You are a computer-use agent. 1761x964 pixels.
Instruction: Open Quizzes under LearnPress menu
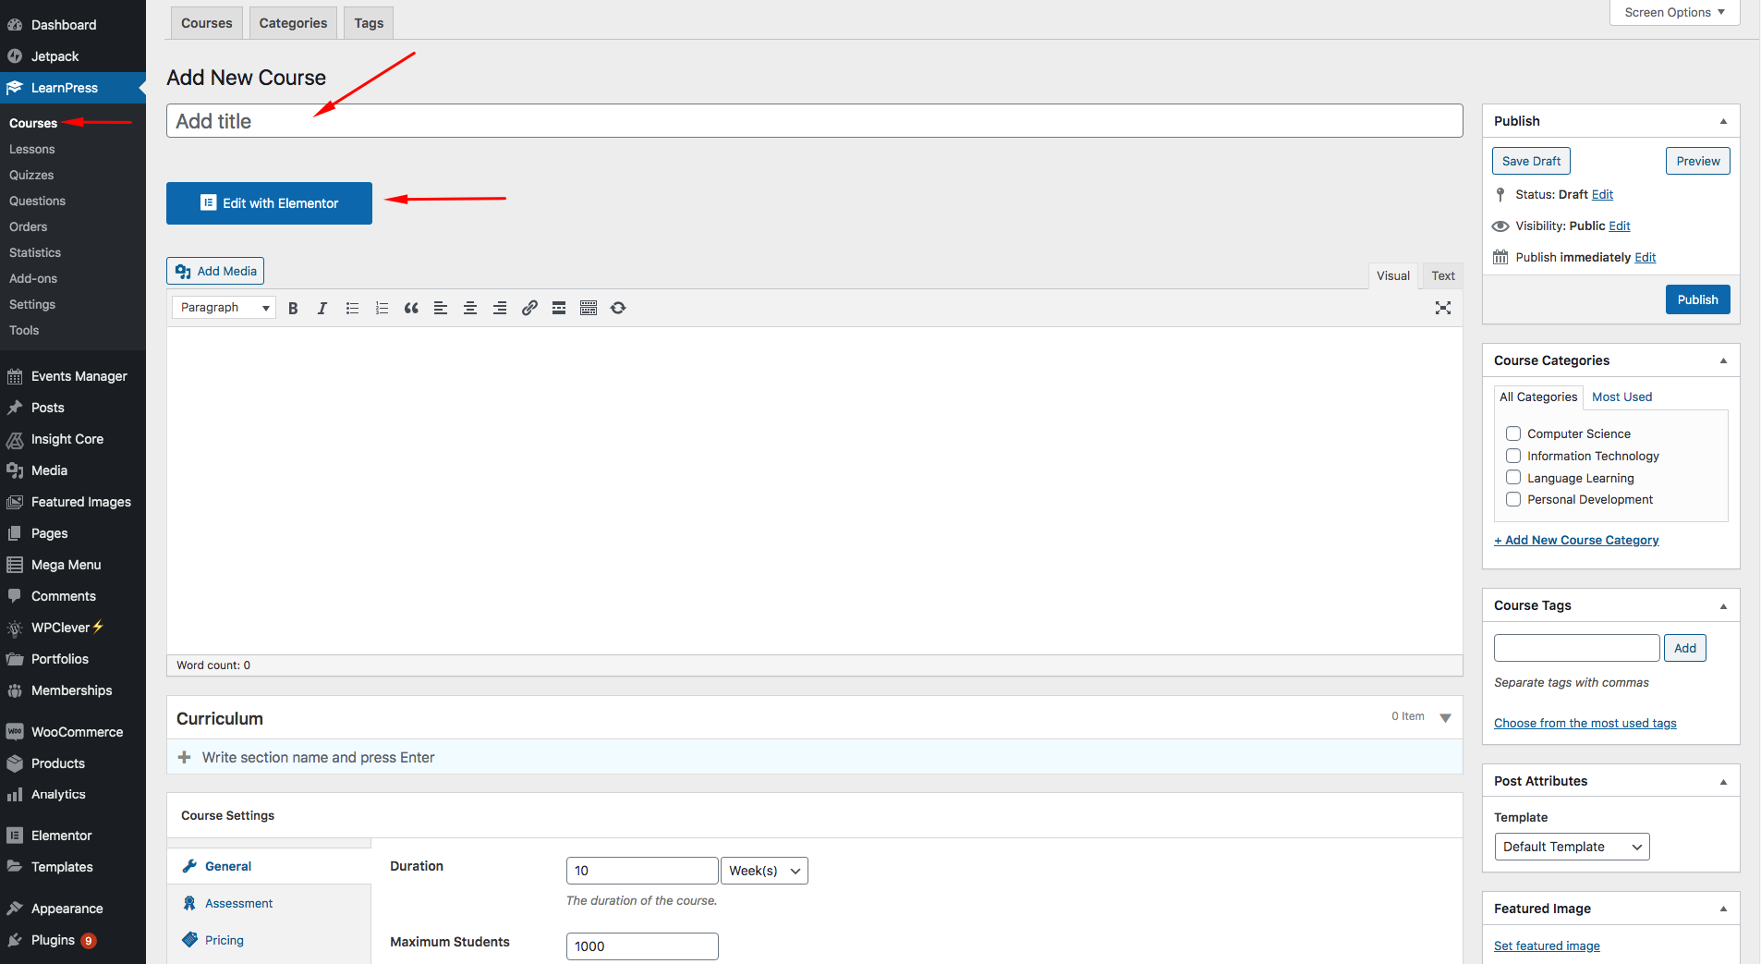coord(31,175)
